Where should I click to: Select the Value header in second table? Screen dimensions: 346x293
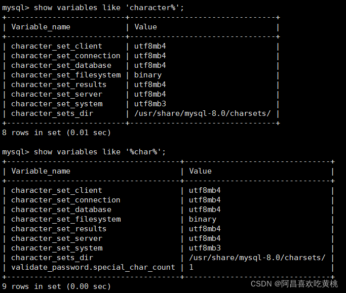(x=201, y=172)
